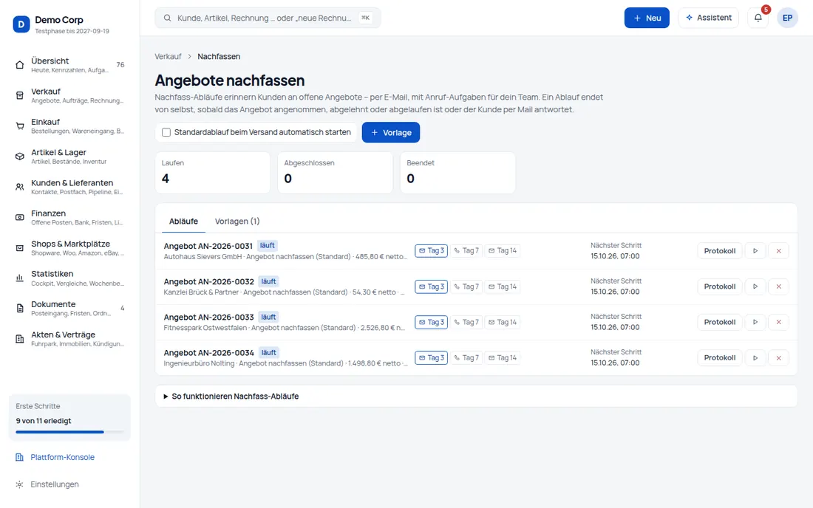Open notifications bell with badge 5
The image size is (813, 508).
click(x=758, y=18)
